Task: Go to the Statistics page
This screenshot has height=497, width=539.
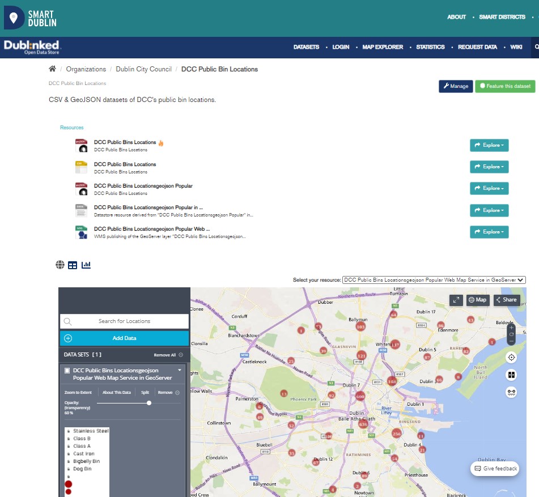Action: click(x=430, y=47)
